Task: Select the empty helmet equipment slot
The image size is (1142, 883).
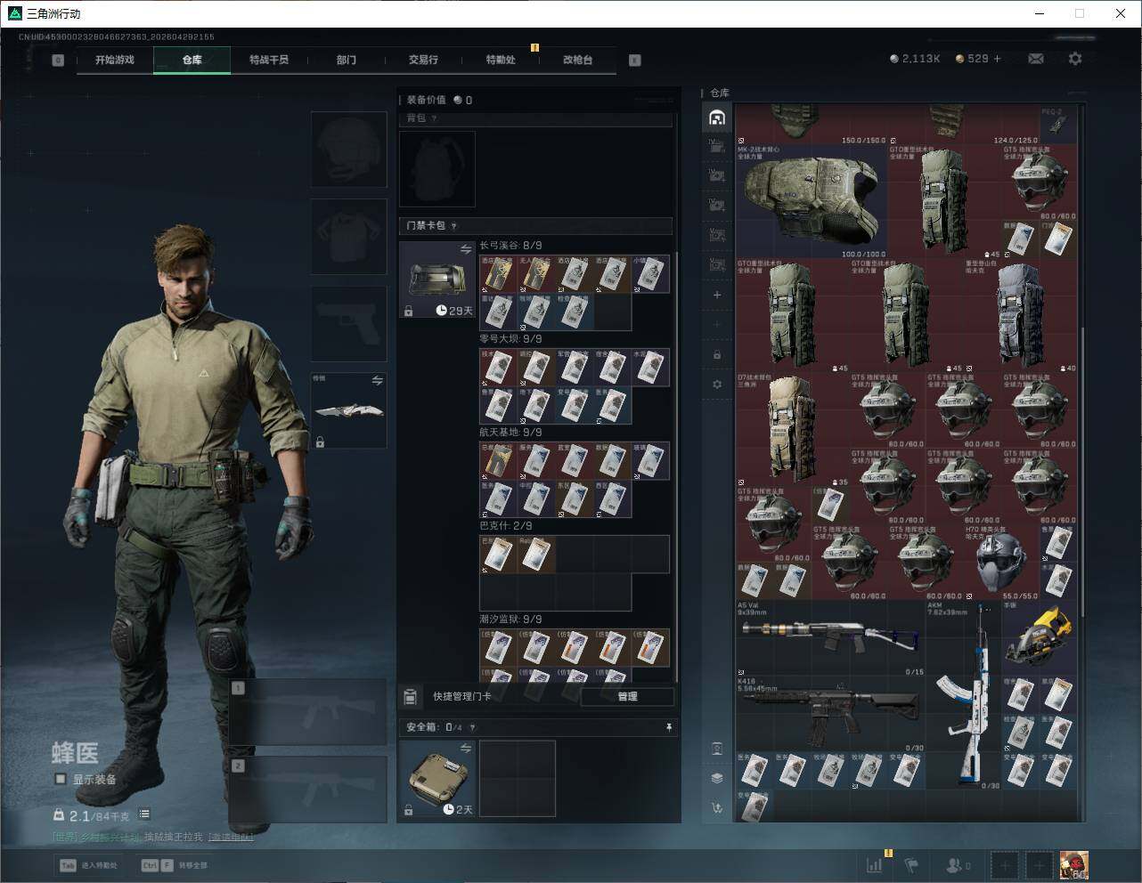Action: point(349,149)
